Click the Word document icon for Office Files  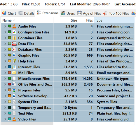[x=14, y=84]
